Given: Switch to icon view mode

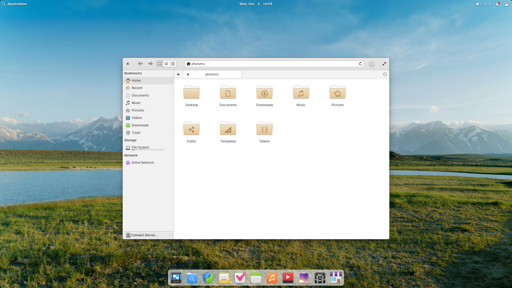Looking at the screenshot, I should pyautogui.click(x=159, y=64).
